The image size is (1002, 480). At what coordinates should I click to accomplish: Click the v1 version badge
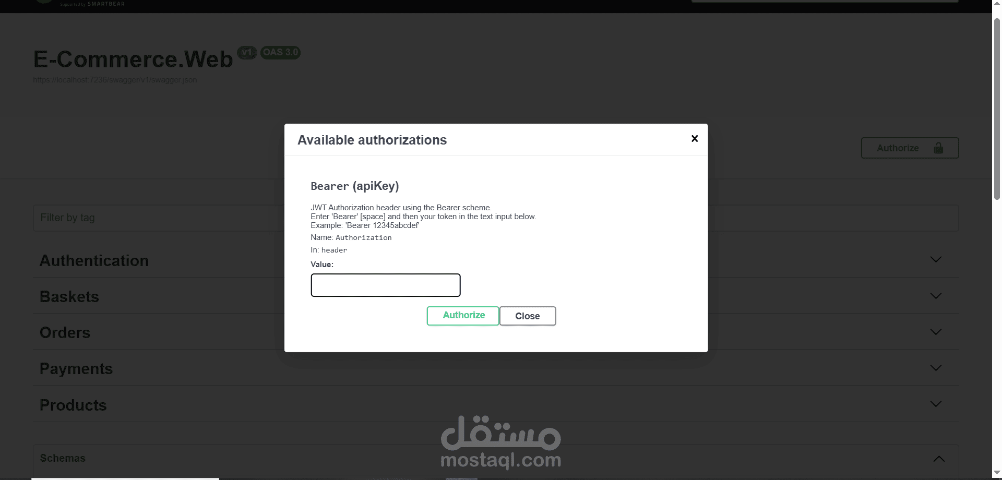(x=247, y=52)
